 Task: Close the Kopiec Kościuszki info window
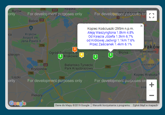(x=141, y=26)
